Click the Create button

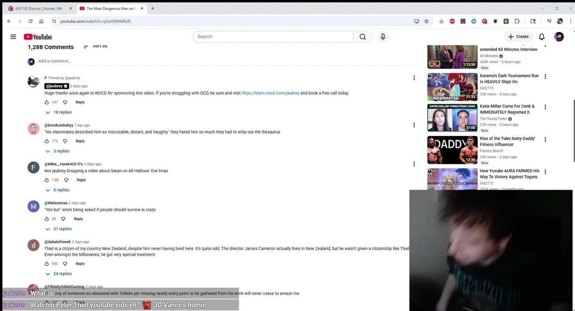point(518,37)
